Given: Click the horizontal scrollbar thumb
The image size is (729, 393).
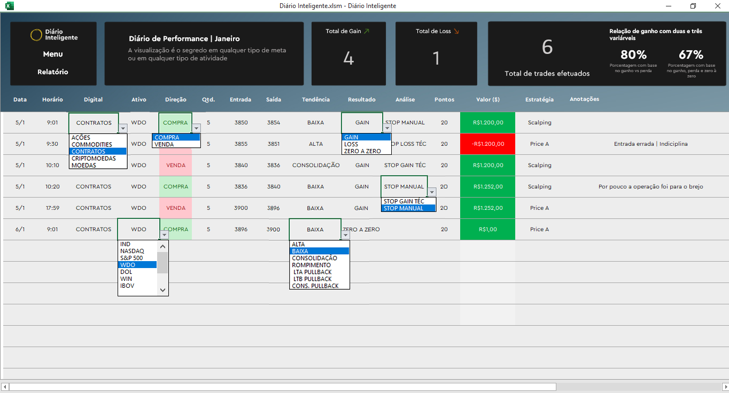Looking at the screenshot, I should tap(283, 387).
